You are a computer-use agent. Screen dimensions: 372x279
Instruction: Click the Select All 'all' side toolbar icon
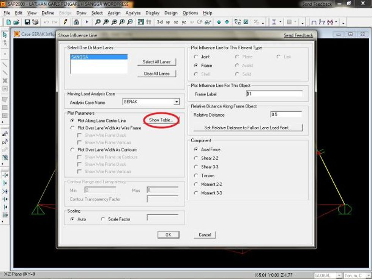[x=5, y=134]
